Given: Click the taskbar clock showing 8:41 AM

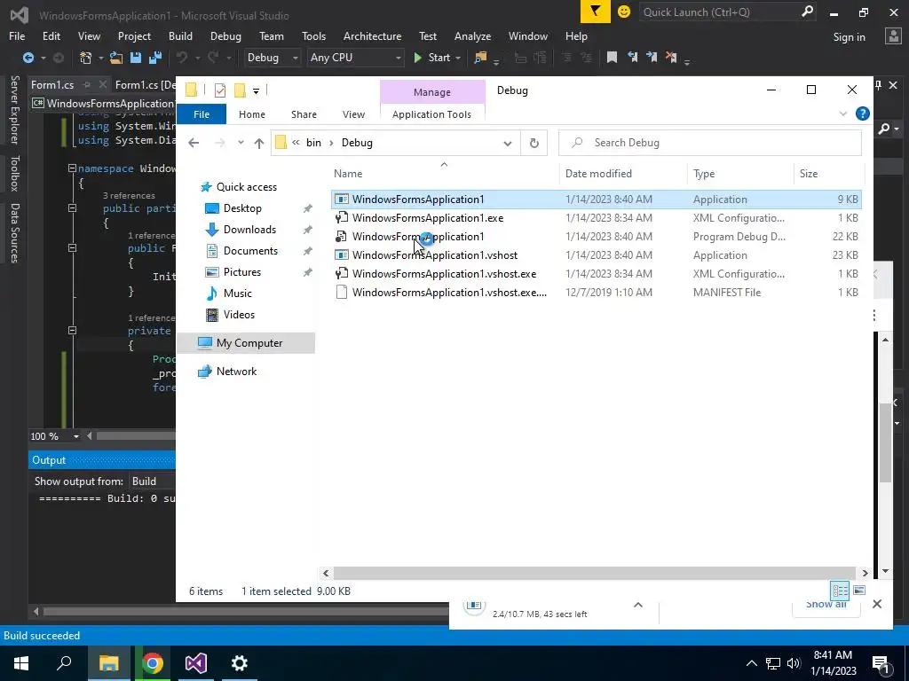Looking at the screenshot, I should coord(833,663).
